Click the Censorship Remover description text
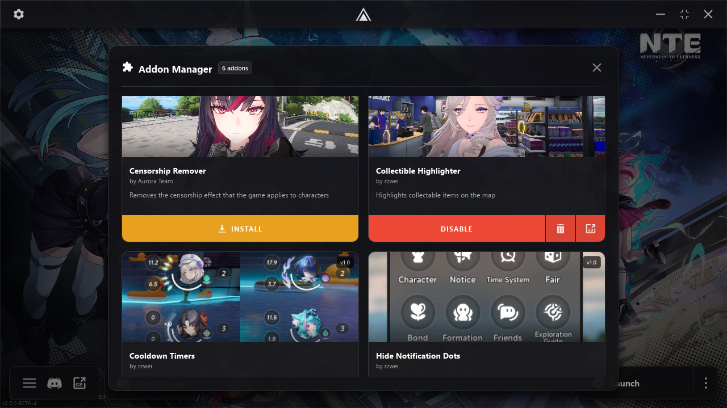 point(229,195)
